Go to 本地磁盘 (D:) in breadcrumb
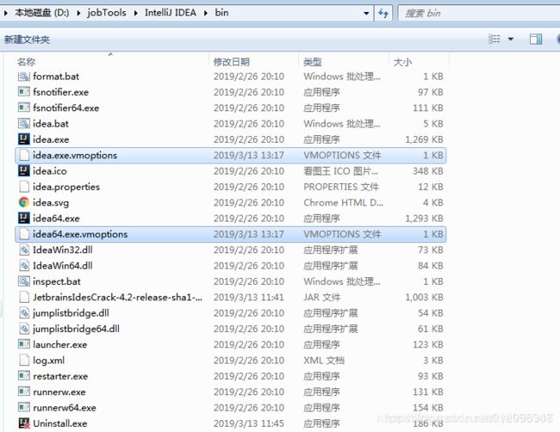Viewport: 560px width, 432px height. [42, 13]
